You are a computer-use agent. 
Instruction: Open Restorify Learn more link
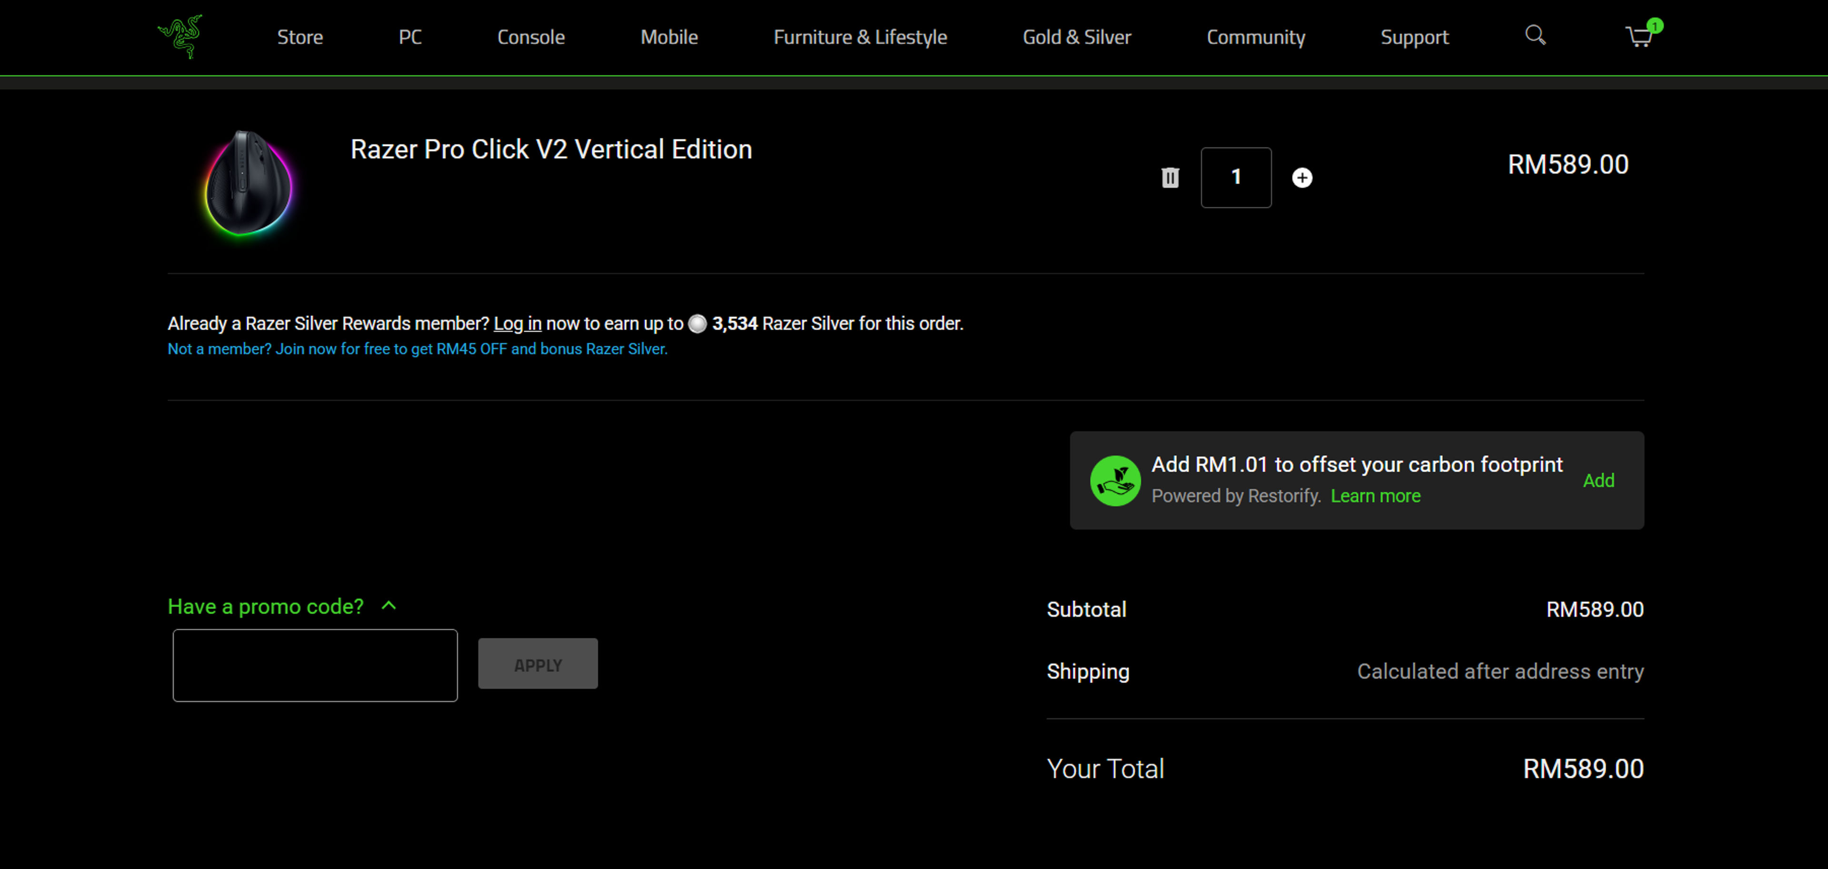click(x=1375, y=496)
